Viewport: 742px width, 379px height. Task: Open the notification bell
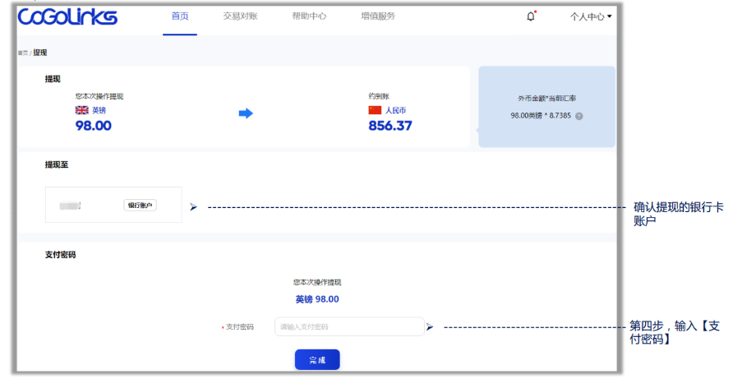531,16
